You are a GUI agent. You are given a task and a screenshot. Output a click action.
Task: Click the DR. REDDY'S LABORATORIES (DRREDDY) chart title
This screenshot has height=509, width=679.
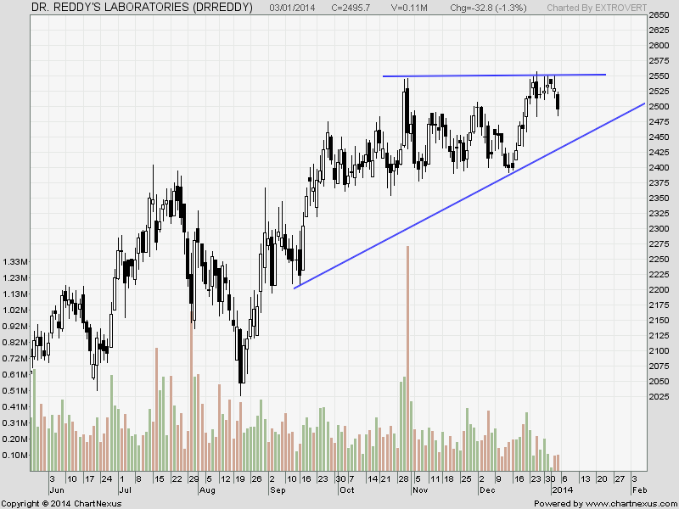(143, 8)
